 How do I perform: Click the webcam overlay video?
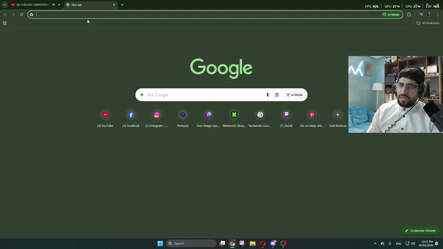click(396, 94)
